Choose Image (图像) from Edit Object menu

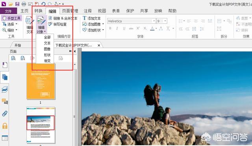(x=47, y=49)
